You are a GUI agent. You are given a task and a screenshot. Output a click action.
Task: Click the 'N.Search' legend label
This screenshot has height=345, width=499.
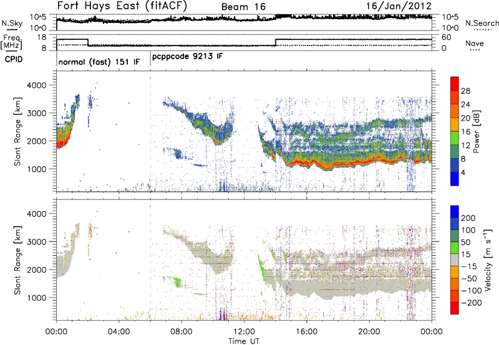pyautogui.click(x=482, y=23)
